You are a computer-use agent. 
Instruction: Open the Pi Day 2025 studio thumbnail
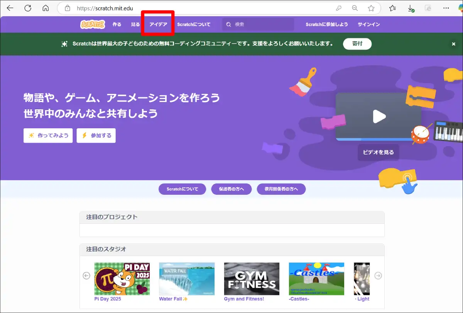(122, 279)
